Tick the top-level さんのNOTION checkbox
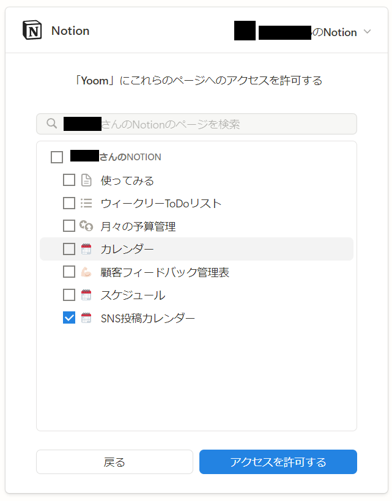This screenshot has height=501, width=392. pyautogui.click(x=57, y=157)
